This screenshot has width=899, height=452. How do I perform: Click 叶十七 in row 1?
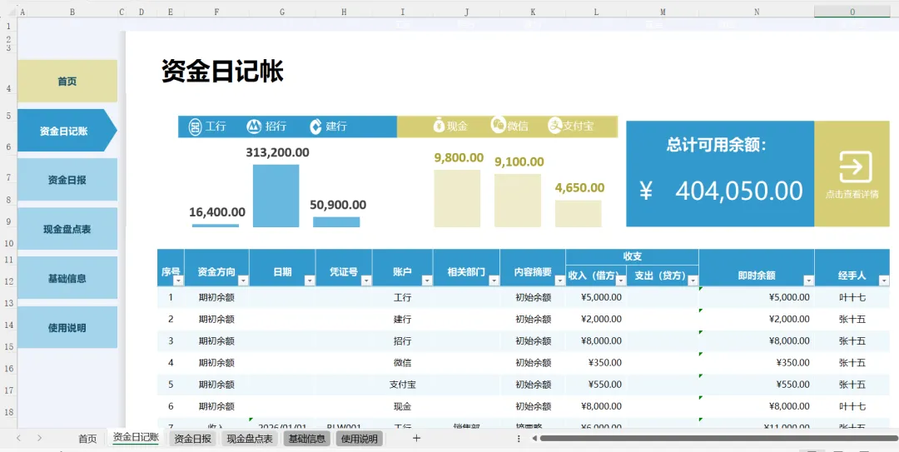pos(852,298)
